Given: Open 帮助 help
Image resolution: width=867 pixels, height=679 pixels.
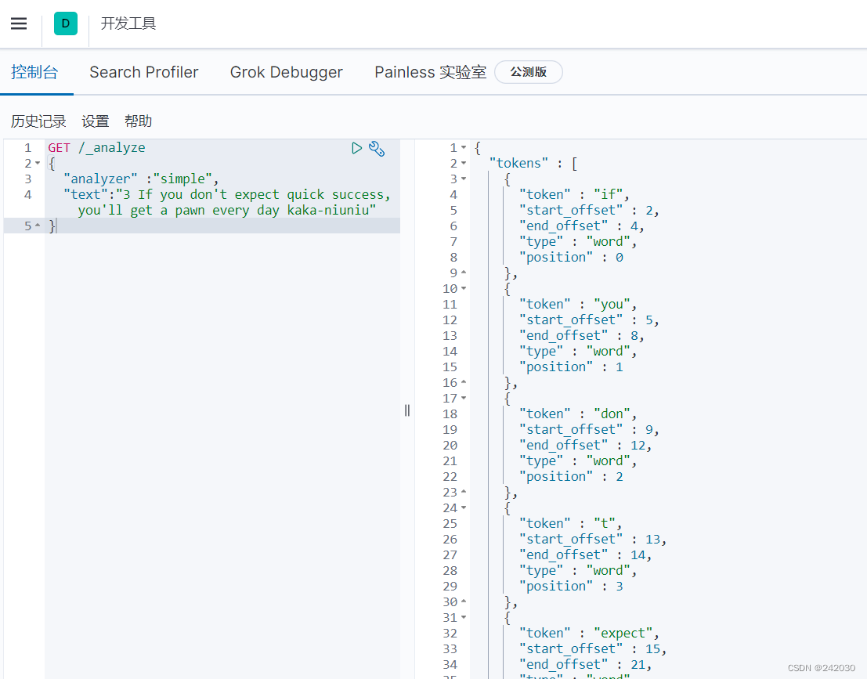Looking at the screenshot, I should coord(138,121).
